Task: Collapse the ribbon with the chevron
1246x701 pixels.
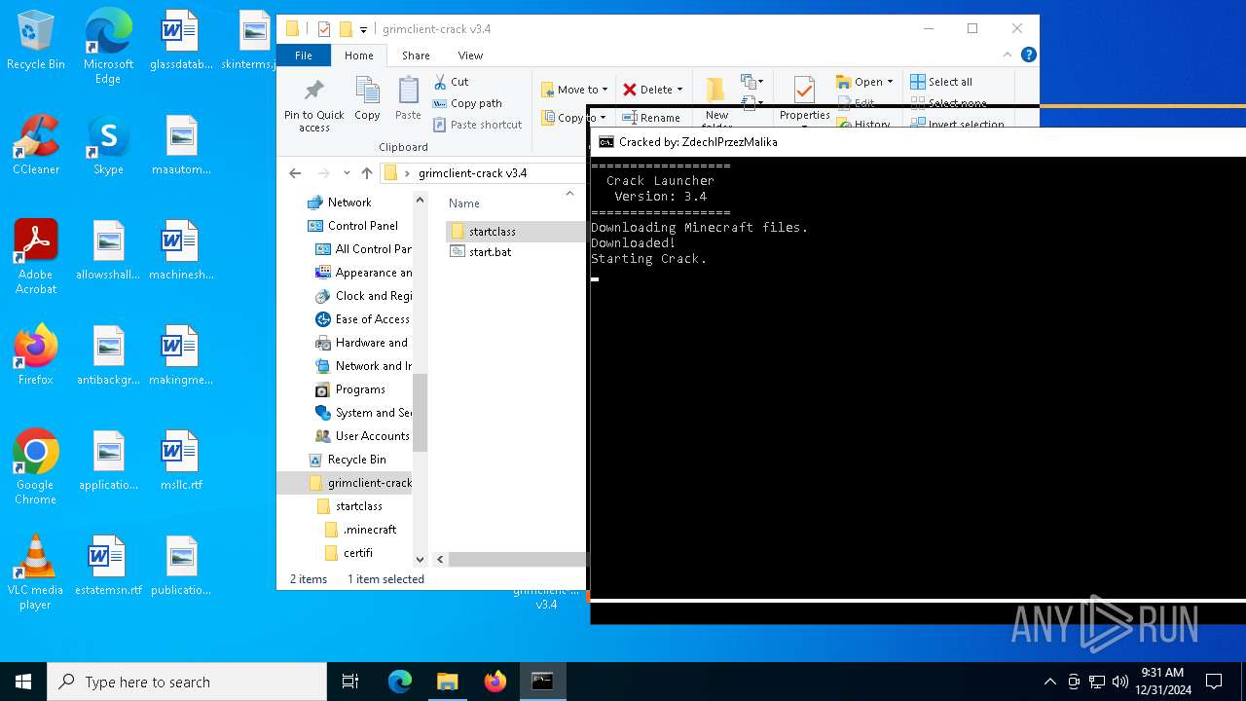Action: click(1009, 55)
